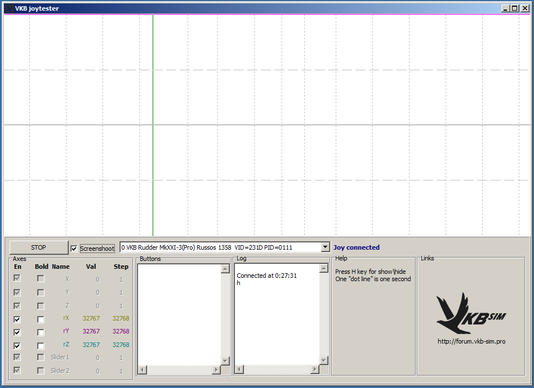Enable Bold for the rZ axis
Screen dimensions: 534x388
point(41,346)
